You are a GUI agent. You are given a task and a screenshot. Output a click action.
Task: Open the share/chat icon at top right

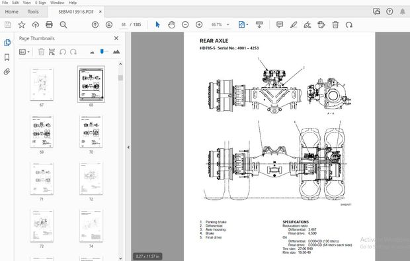pos(376,11)
